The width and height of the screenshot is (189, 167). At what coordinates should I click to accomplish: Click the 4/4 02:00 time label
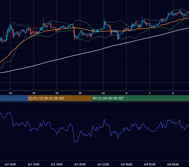[x=150, y=164]
